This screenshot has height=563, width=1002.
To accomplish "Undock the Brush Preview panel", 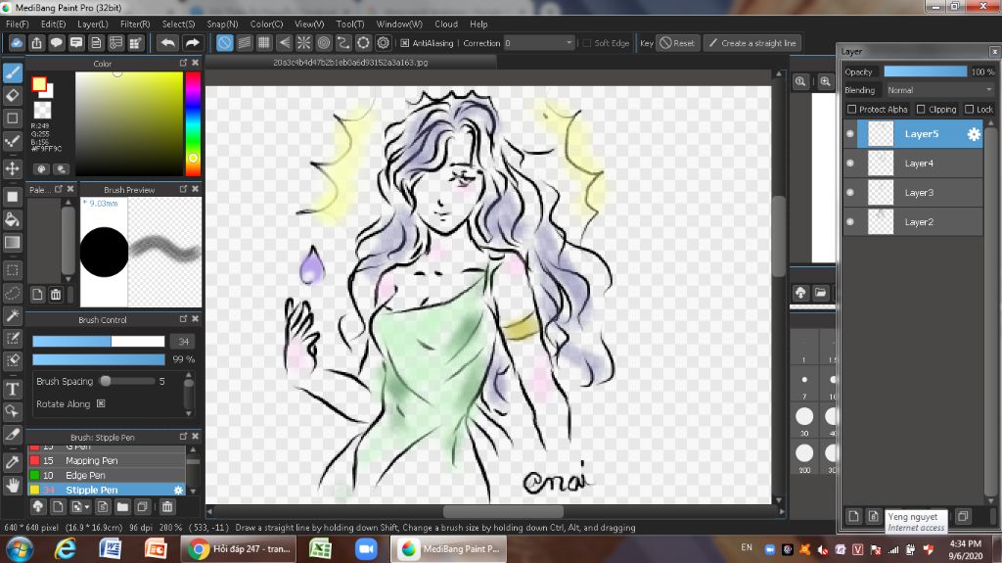I will [x=183, y=189].
